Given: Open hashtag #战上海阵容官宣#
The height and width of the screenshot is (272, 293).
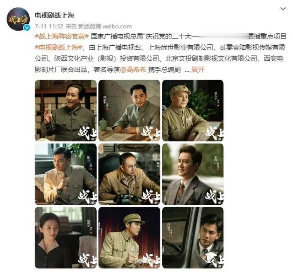Looking at the screenshot, I should [62, 36].
